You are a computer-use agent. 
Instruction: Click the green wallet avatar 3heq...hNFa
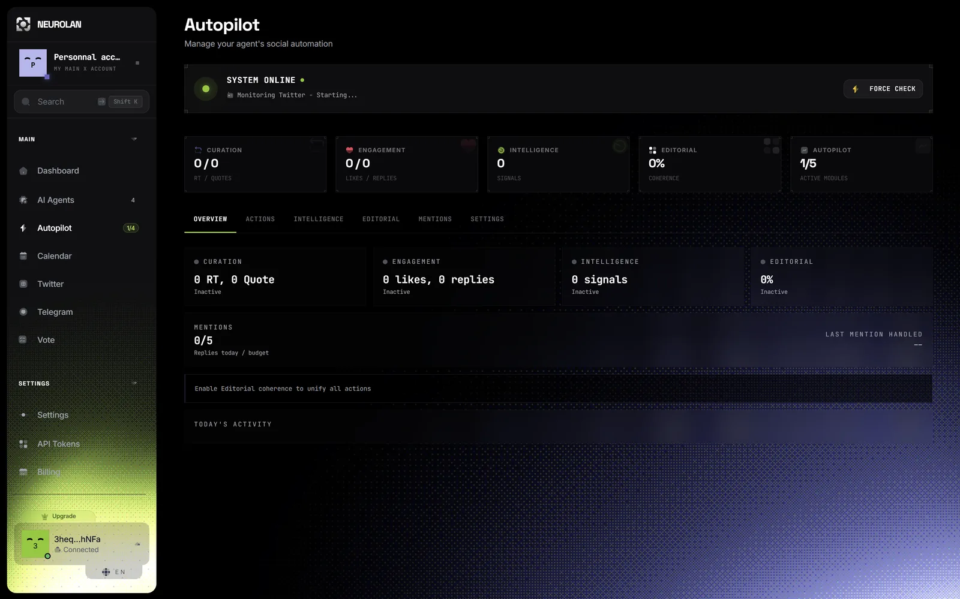[x=35, y=544]
